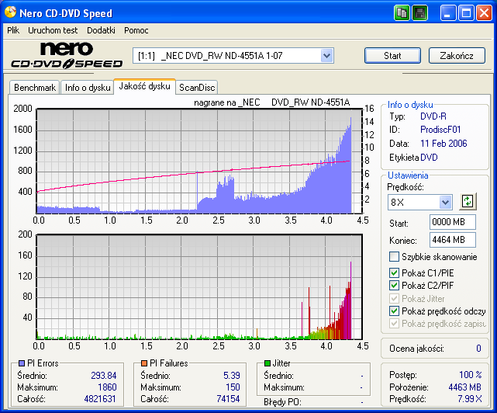Click the DVD-R disc type value
Image resolution: width=497 pixels, height=413 pixels.
click(x=433, y=116)
